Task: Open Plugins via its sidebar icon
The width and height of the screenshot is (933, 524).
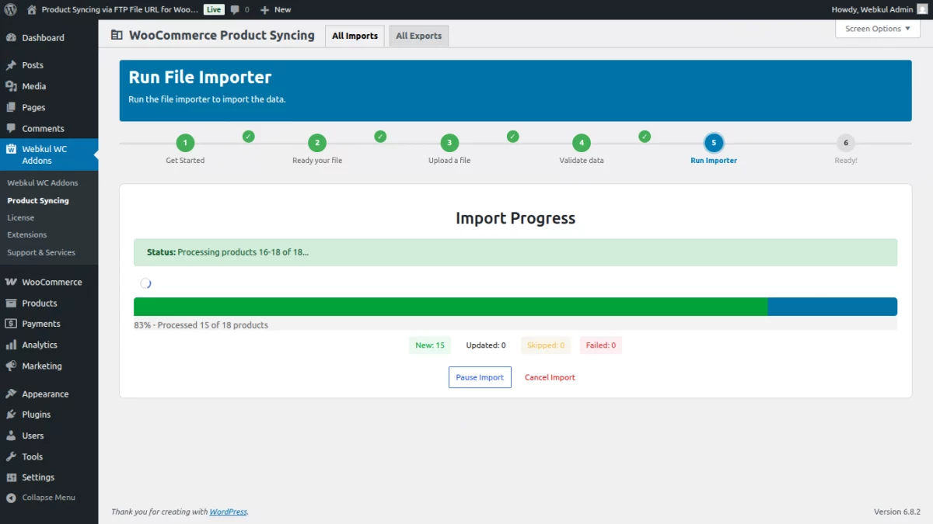Action: (x=11, y=414)
